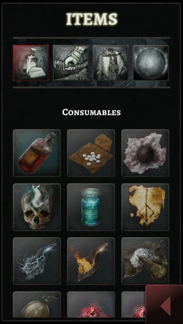Select the red highlighted letter and bottle tab
The image size is (183, 324).
[31, 63]
